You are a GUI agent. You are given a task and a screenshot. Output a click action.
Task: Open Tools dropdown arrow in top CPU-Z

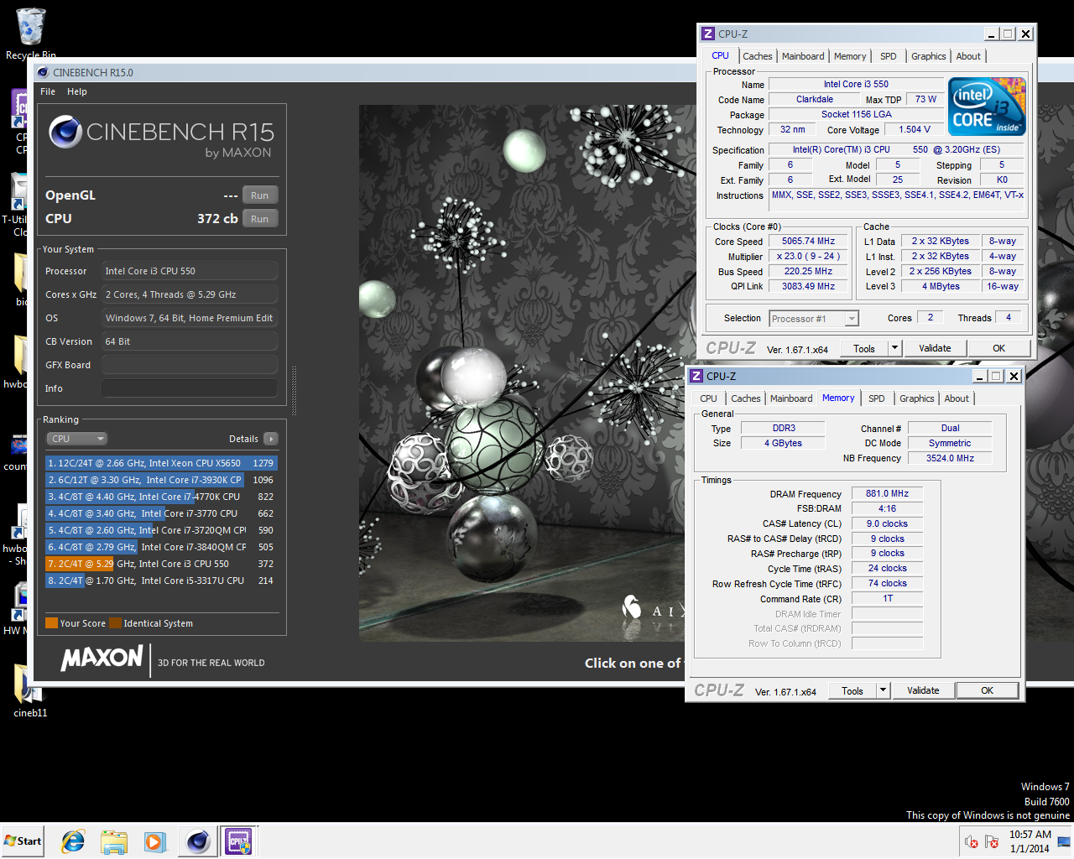(894, 349)
